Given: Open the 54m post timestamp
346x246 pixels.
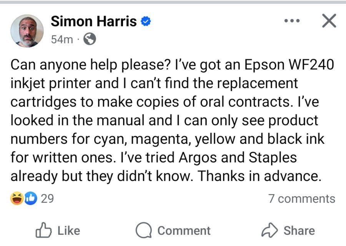Looking at the screenshot, I should 62,40.
